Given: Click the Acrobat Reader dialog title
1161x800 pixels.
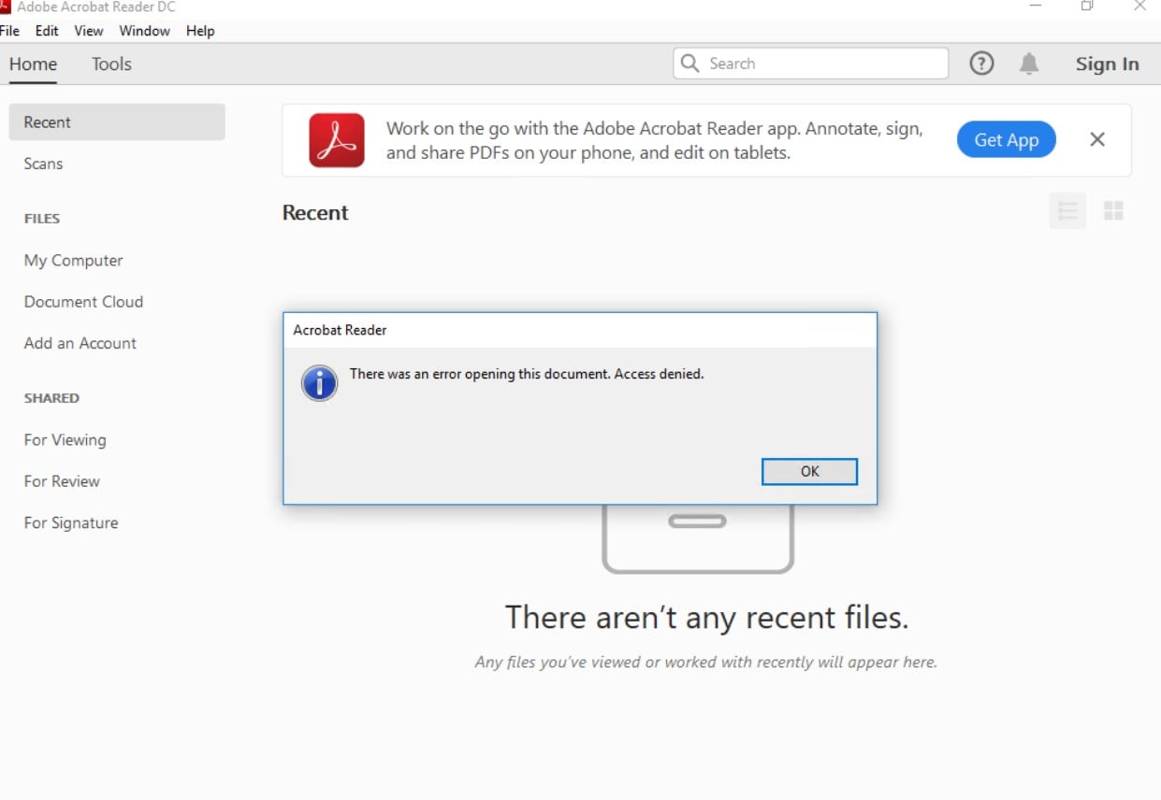Looking at the screenshot, I should click(340, 330).
